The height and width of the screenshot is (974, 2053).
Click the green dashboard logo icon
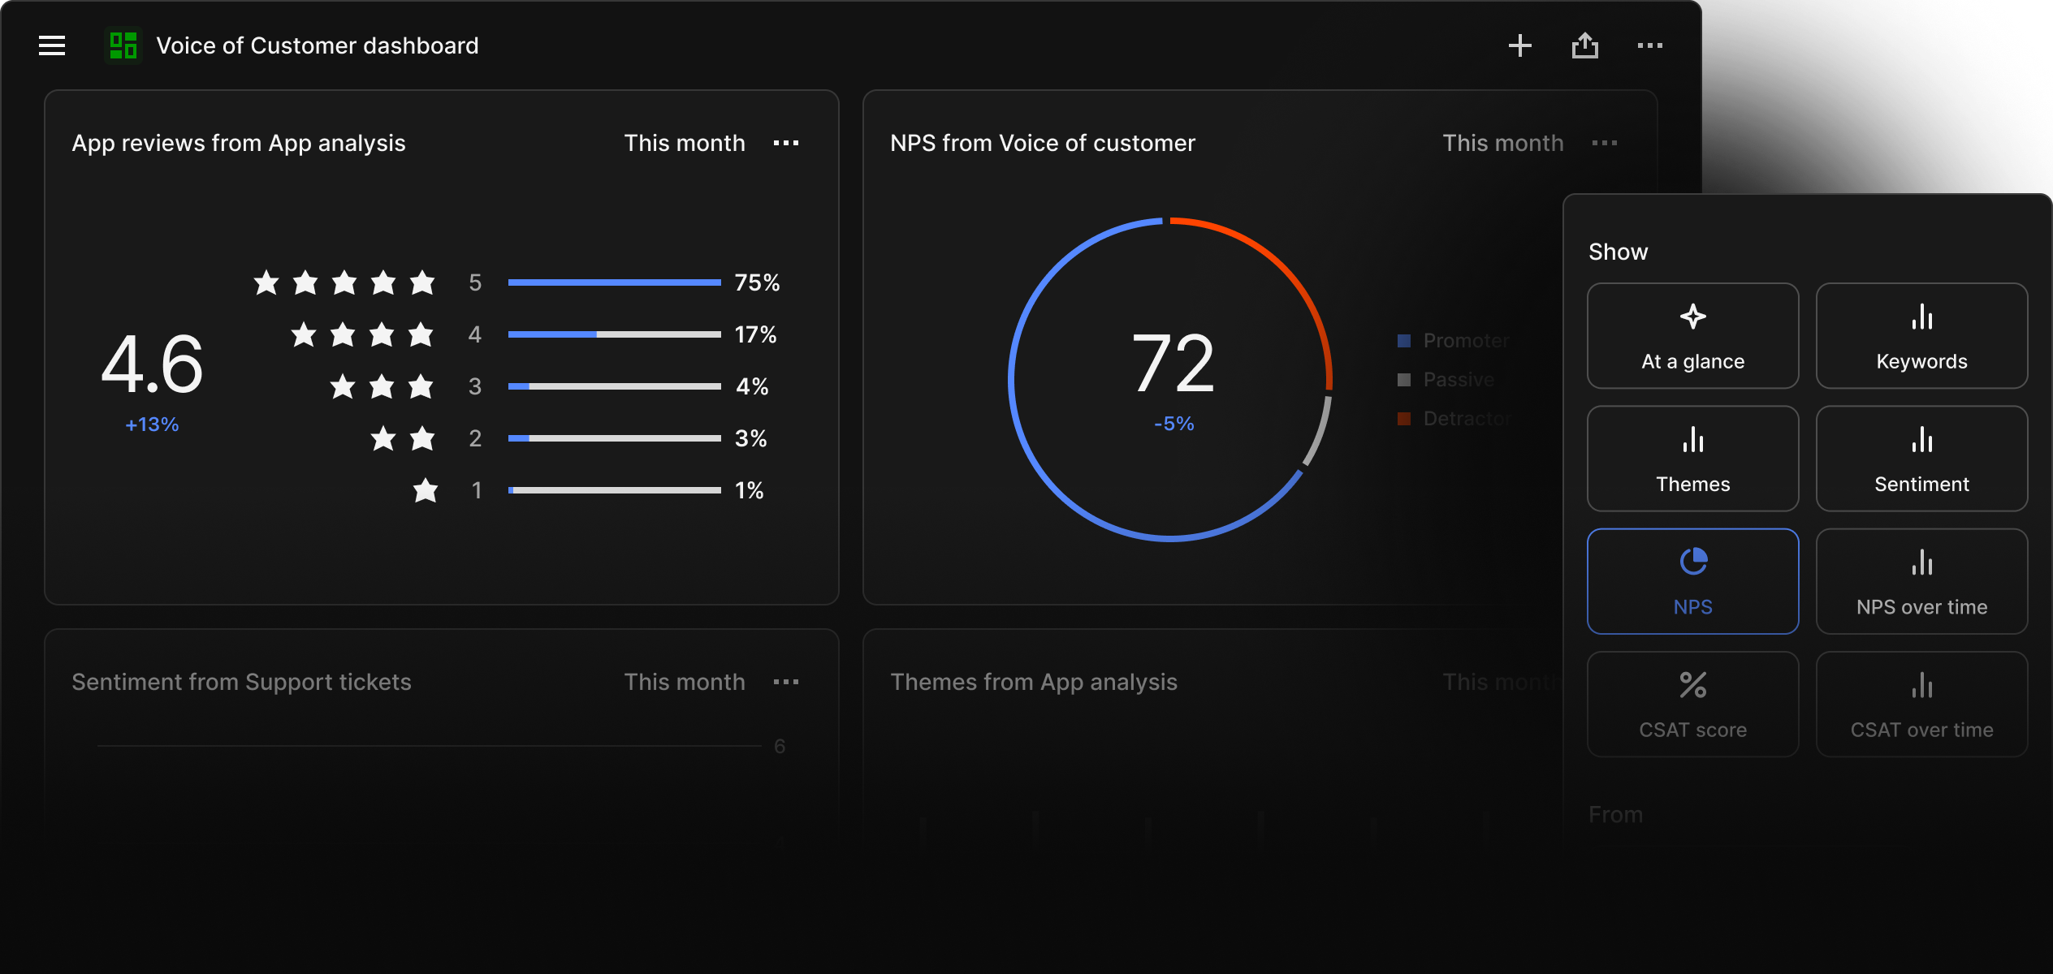[123, 45]
